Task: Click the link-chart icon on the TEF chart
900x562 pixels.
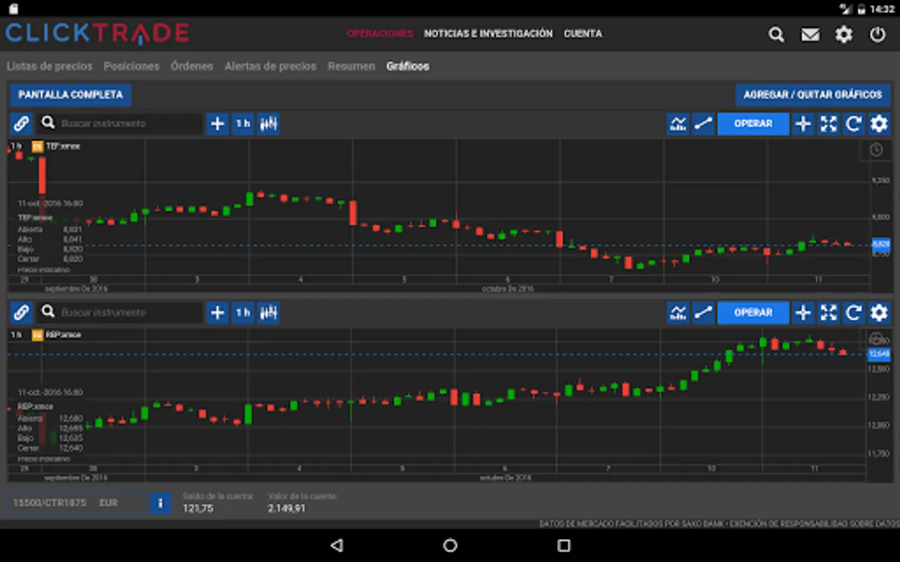Action: click(x=21, y=124)
